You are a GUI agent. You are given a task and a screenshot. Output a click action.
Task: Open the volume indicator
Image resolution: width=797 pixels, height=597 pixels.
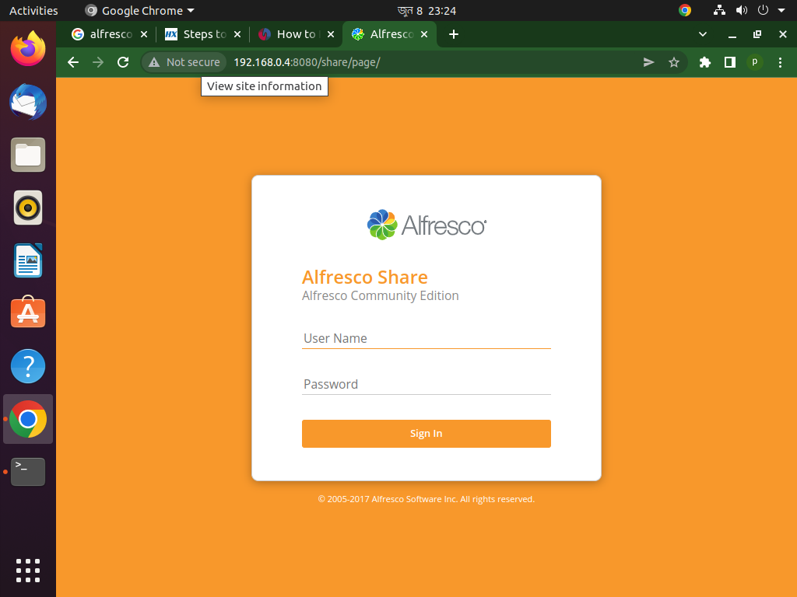(742, 10)
